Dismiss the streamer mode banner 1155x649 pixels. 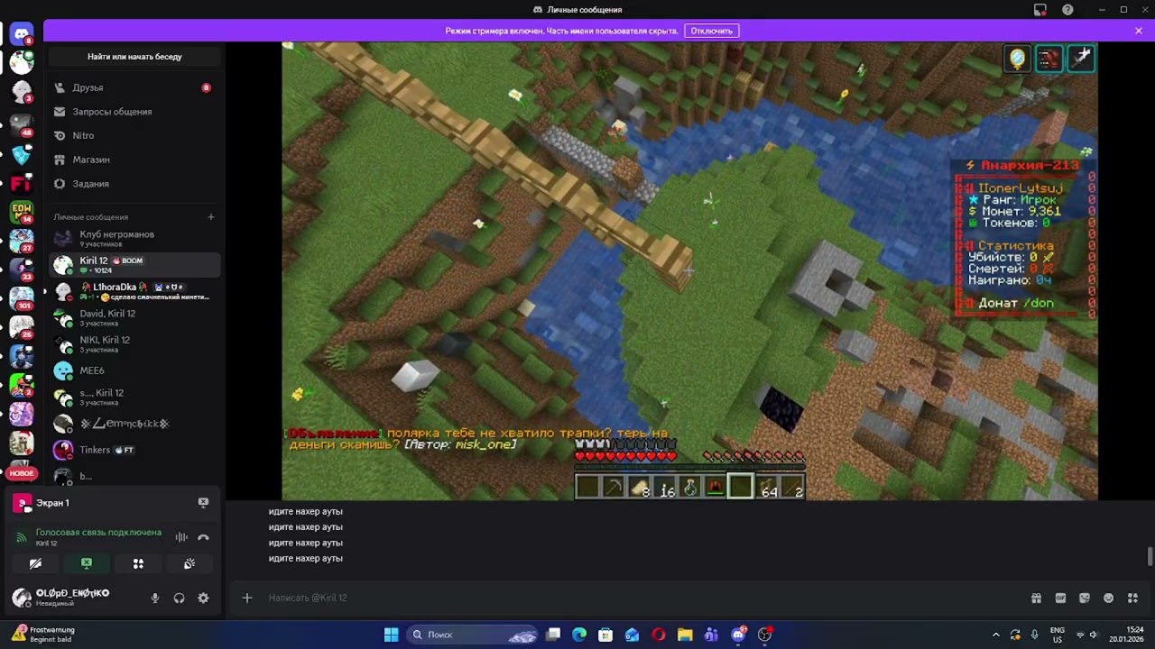(1139, 31)
